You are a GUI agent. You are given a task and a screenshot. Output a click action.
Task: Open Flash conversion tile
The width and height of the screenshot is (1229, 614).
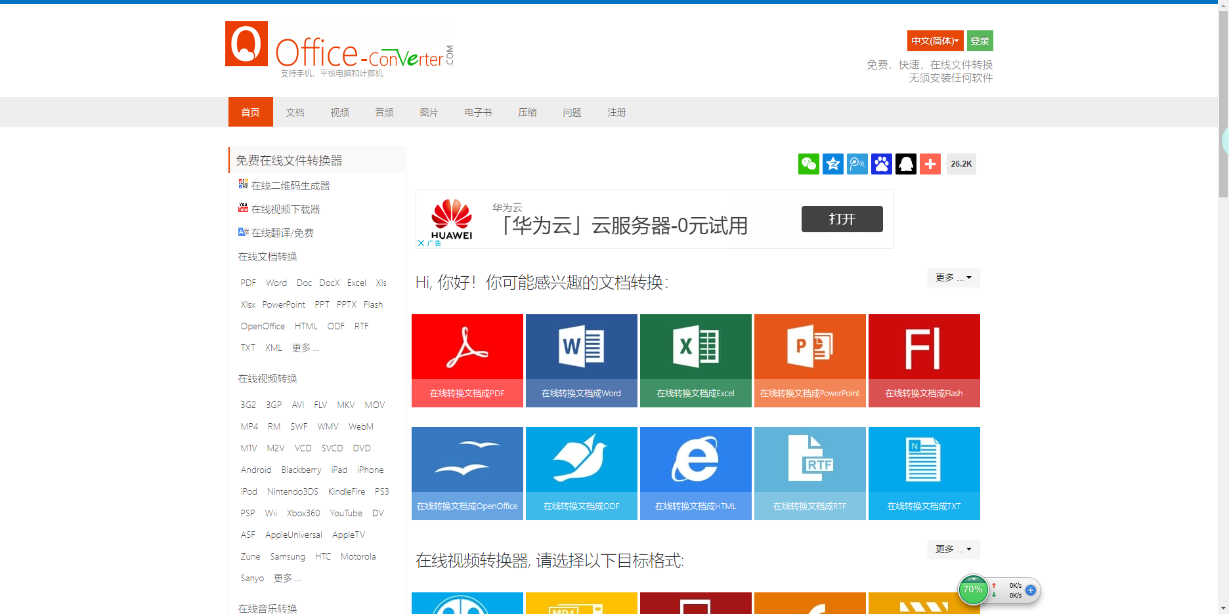point(924,361)
